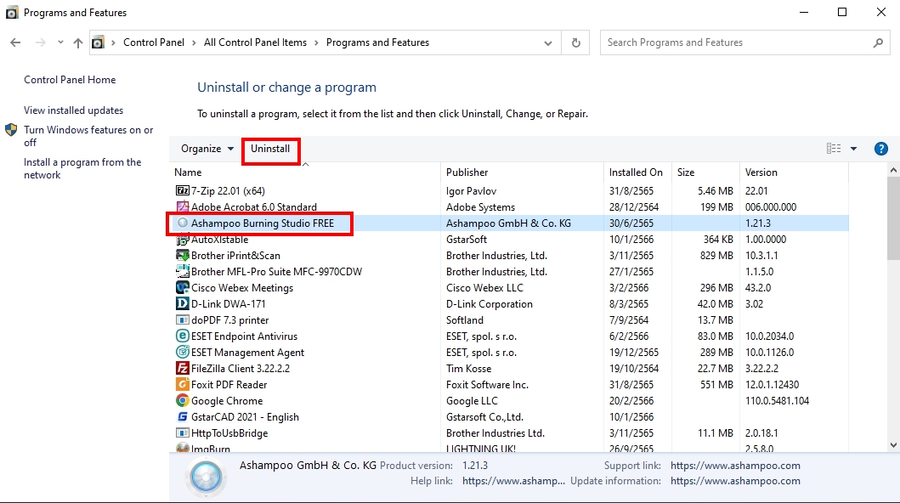Viewport: 900px width, 503px height.
Task: Expand the chevron after All Control Panel Items
Action: tap(316, 42)
